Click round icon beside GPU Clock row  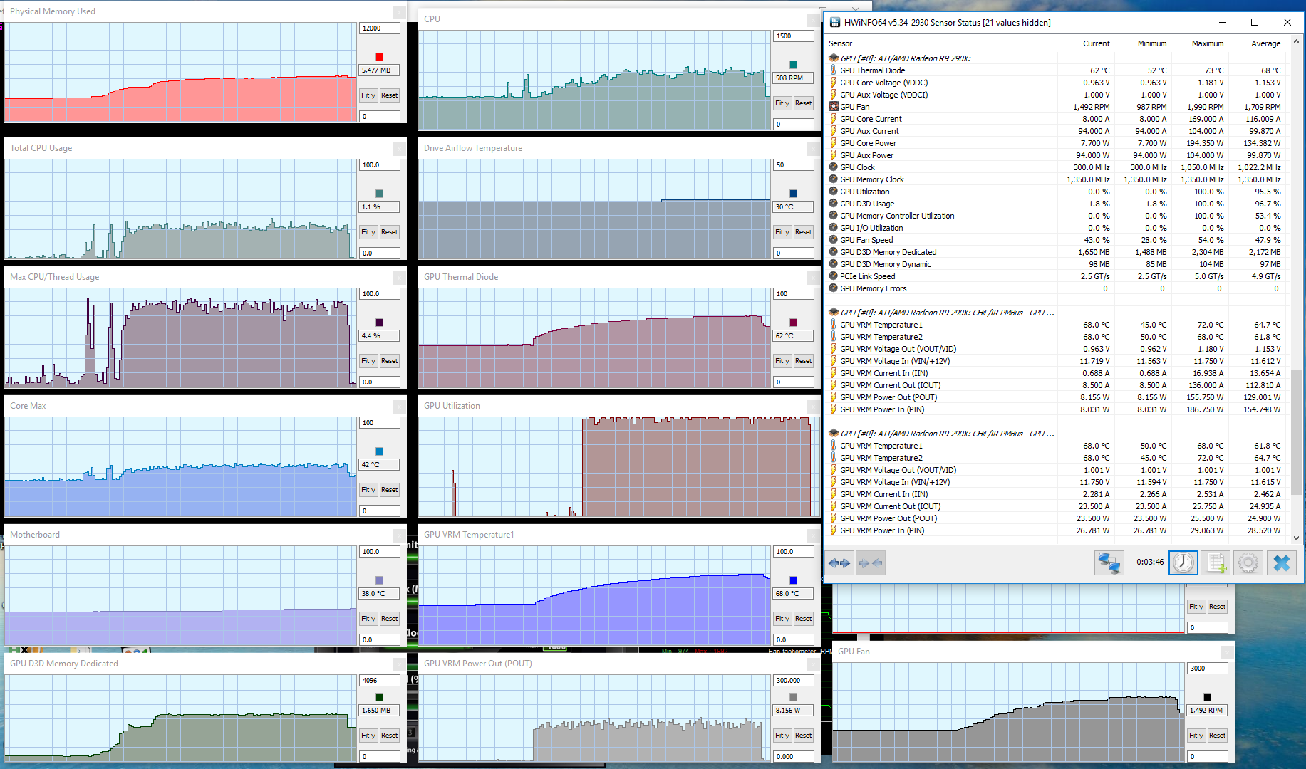pos(834,167)
